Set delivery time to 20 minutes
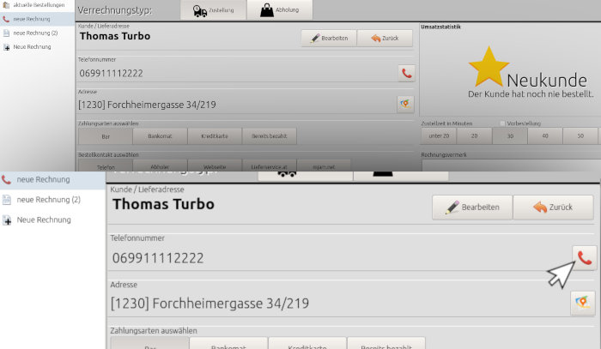 click(x=474, y=136)
